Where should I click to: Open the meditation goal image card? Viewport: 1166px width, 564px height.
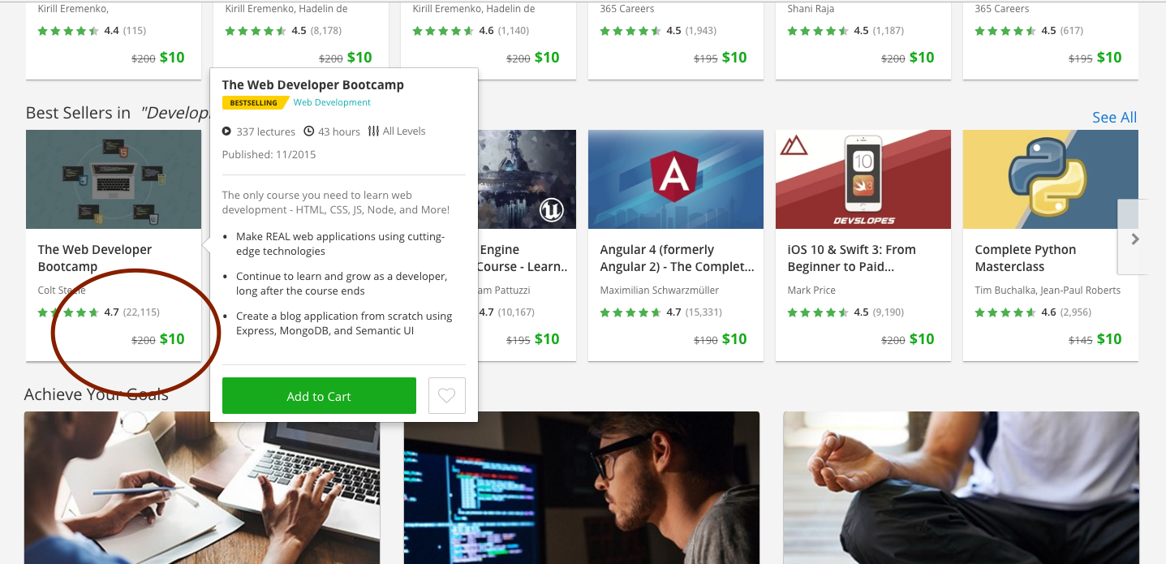(x=961, y=488)
